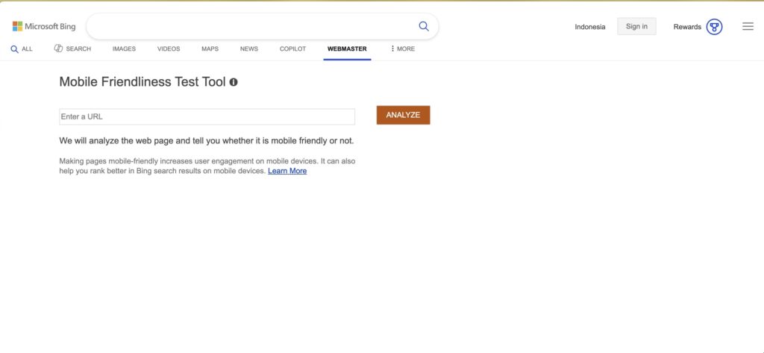764x353 pixels.
Task: Click the Mobile Friendliness Test Tool heading
Action: (x=143, y=82)
